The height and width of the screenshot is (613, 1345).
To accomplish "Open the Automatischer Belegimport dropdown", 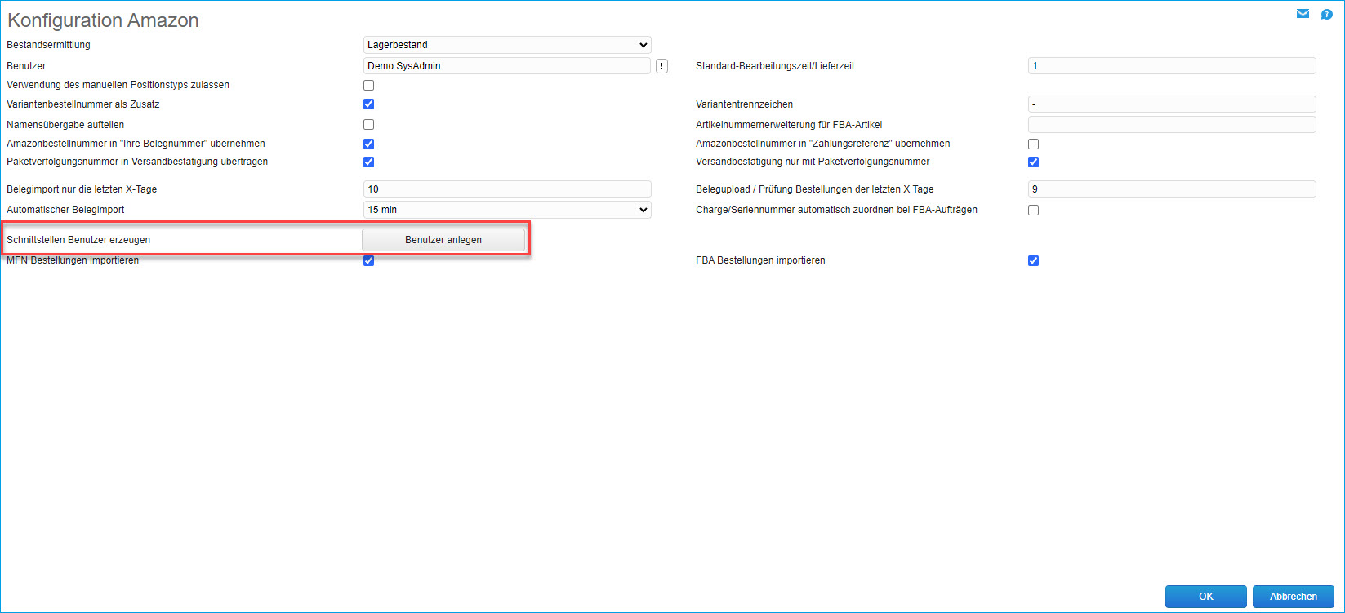I will point(507,210).
